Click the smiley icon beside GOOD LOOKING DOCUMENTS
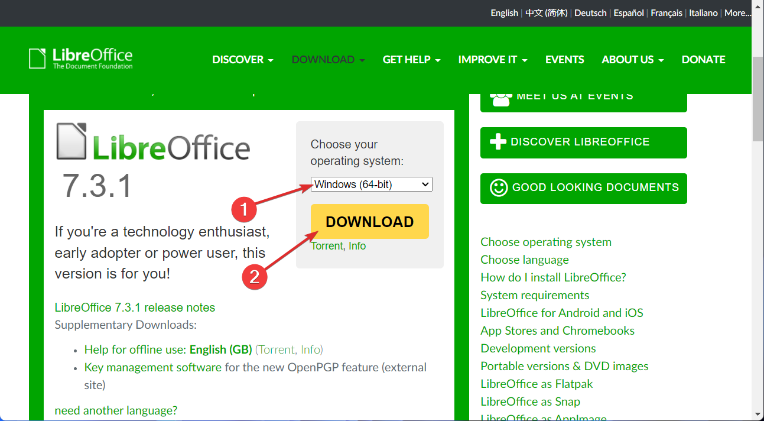 point(499,187)
